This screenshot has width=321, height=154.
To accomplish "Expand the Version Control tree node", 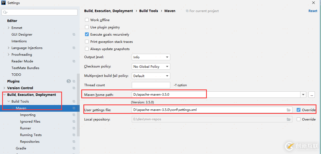I will pyautogui.click(x=4, y=88).
